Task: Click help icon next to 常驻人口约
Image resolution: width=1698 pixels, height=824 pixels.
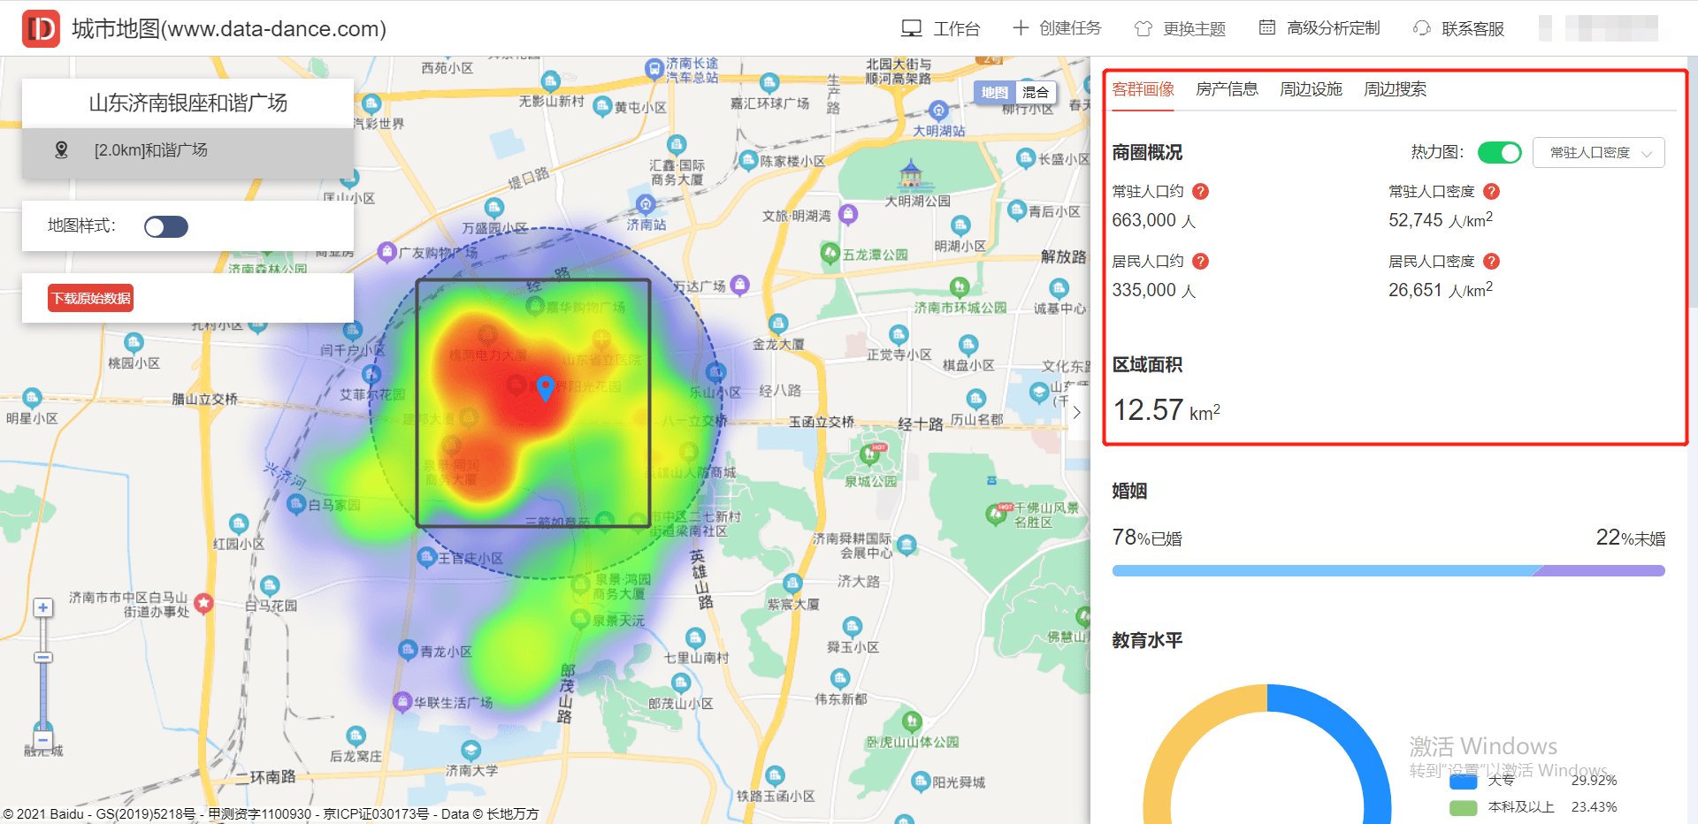Action: 1200,191
